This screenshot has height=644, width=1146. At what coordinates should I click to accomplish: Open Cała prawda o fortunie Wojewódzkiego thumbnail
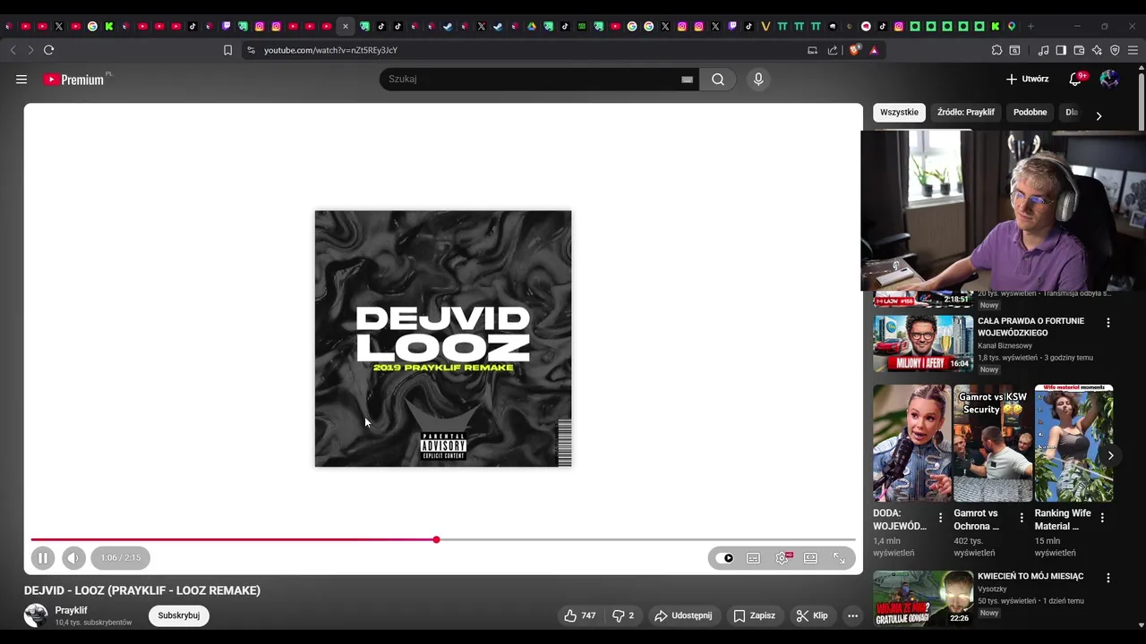pyautogui.click(x=923, y=343)
